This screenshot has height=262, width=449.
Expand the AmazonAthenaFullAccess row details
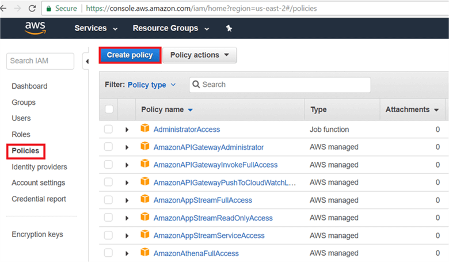(x=127, y=253)
